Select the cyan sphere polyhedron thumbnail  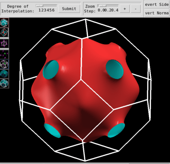(x=4, y=22)
